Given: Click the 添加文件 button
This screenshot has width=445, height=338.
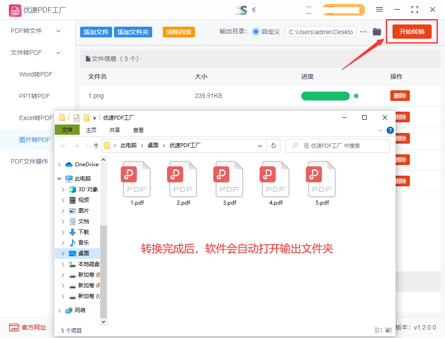Looking at the screenshot, I should [96, 32].
